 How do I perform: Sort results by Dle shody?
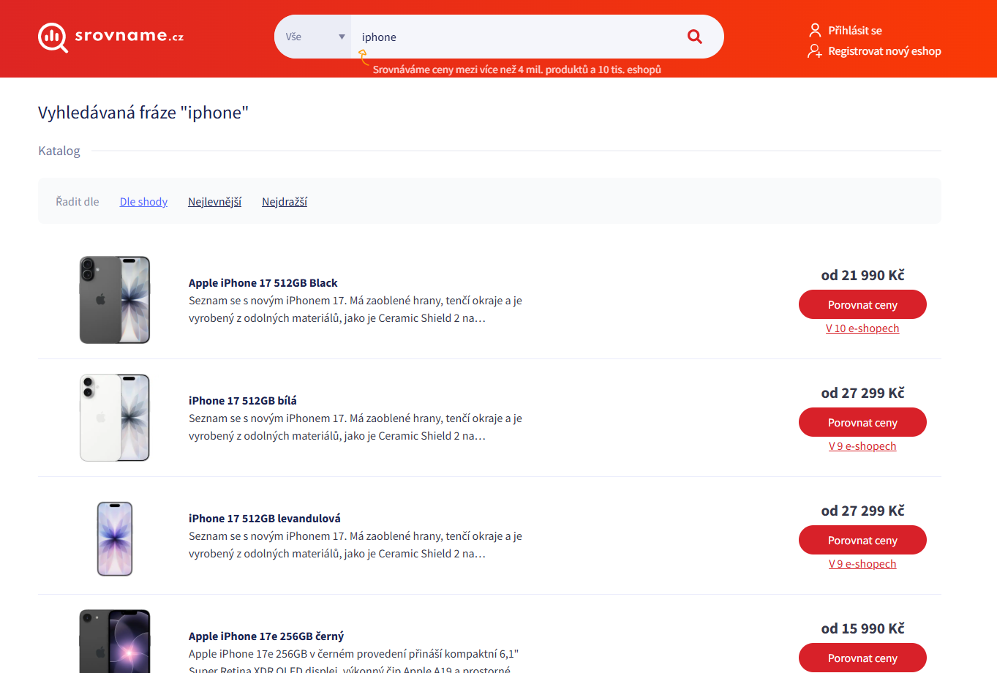pyautogui.click(x=143, y=202)
